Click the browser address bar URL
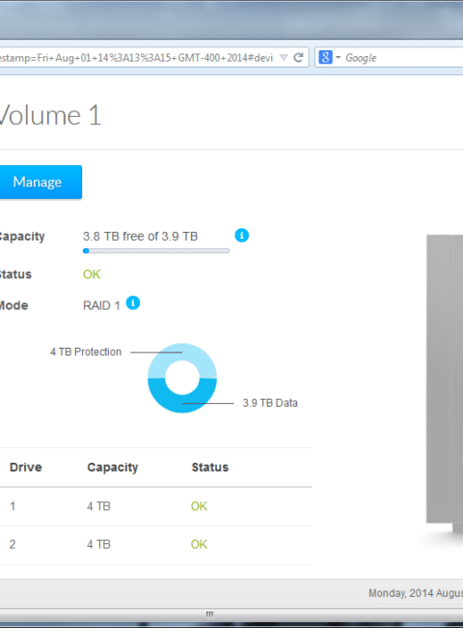463x628 pixels. (x=136, y=58)
